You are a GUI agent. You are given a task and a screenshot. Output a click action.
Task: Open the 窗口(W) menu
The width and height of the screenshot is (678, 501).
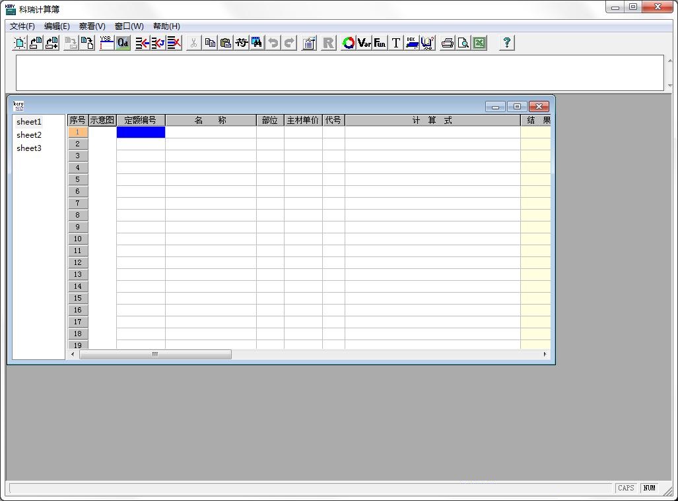pos(129,26)
